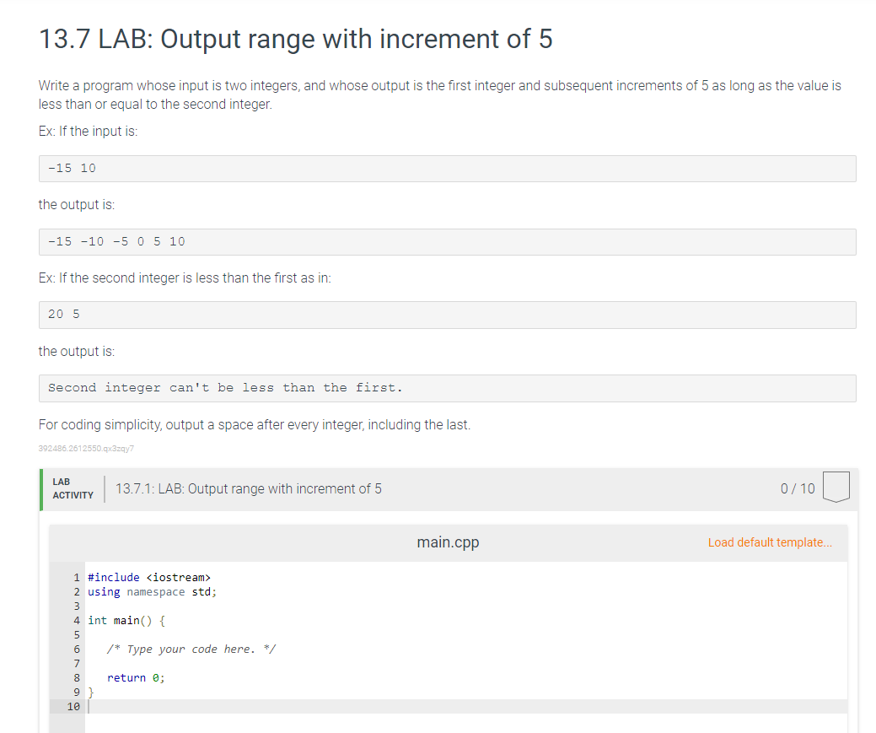This screenshot has width=876, height=733.
Task: Click the LAB ACTIVITY label
Action: click(x=73, y=488)
